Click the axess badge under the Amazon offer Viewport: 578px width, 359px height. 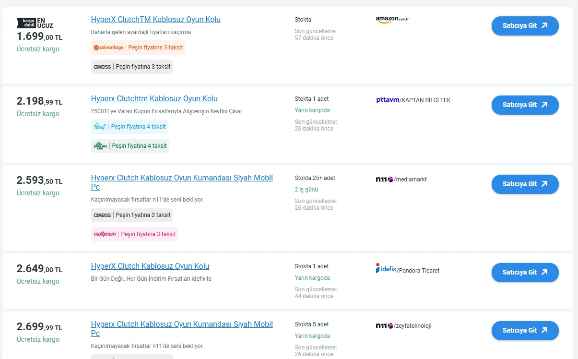[x=131, y=67]
